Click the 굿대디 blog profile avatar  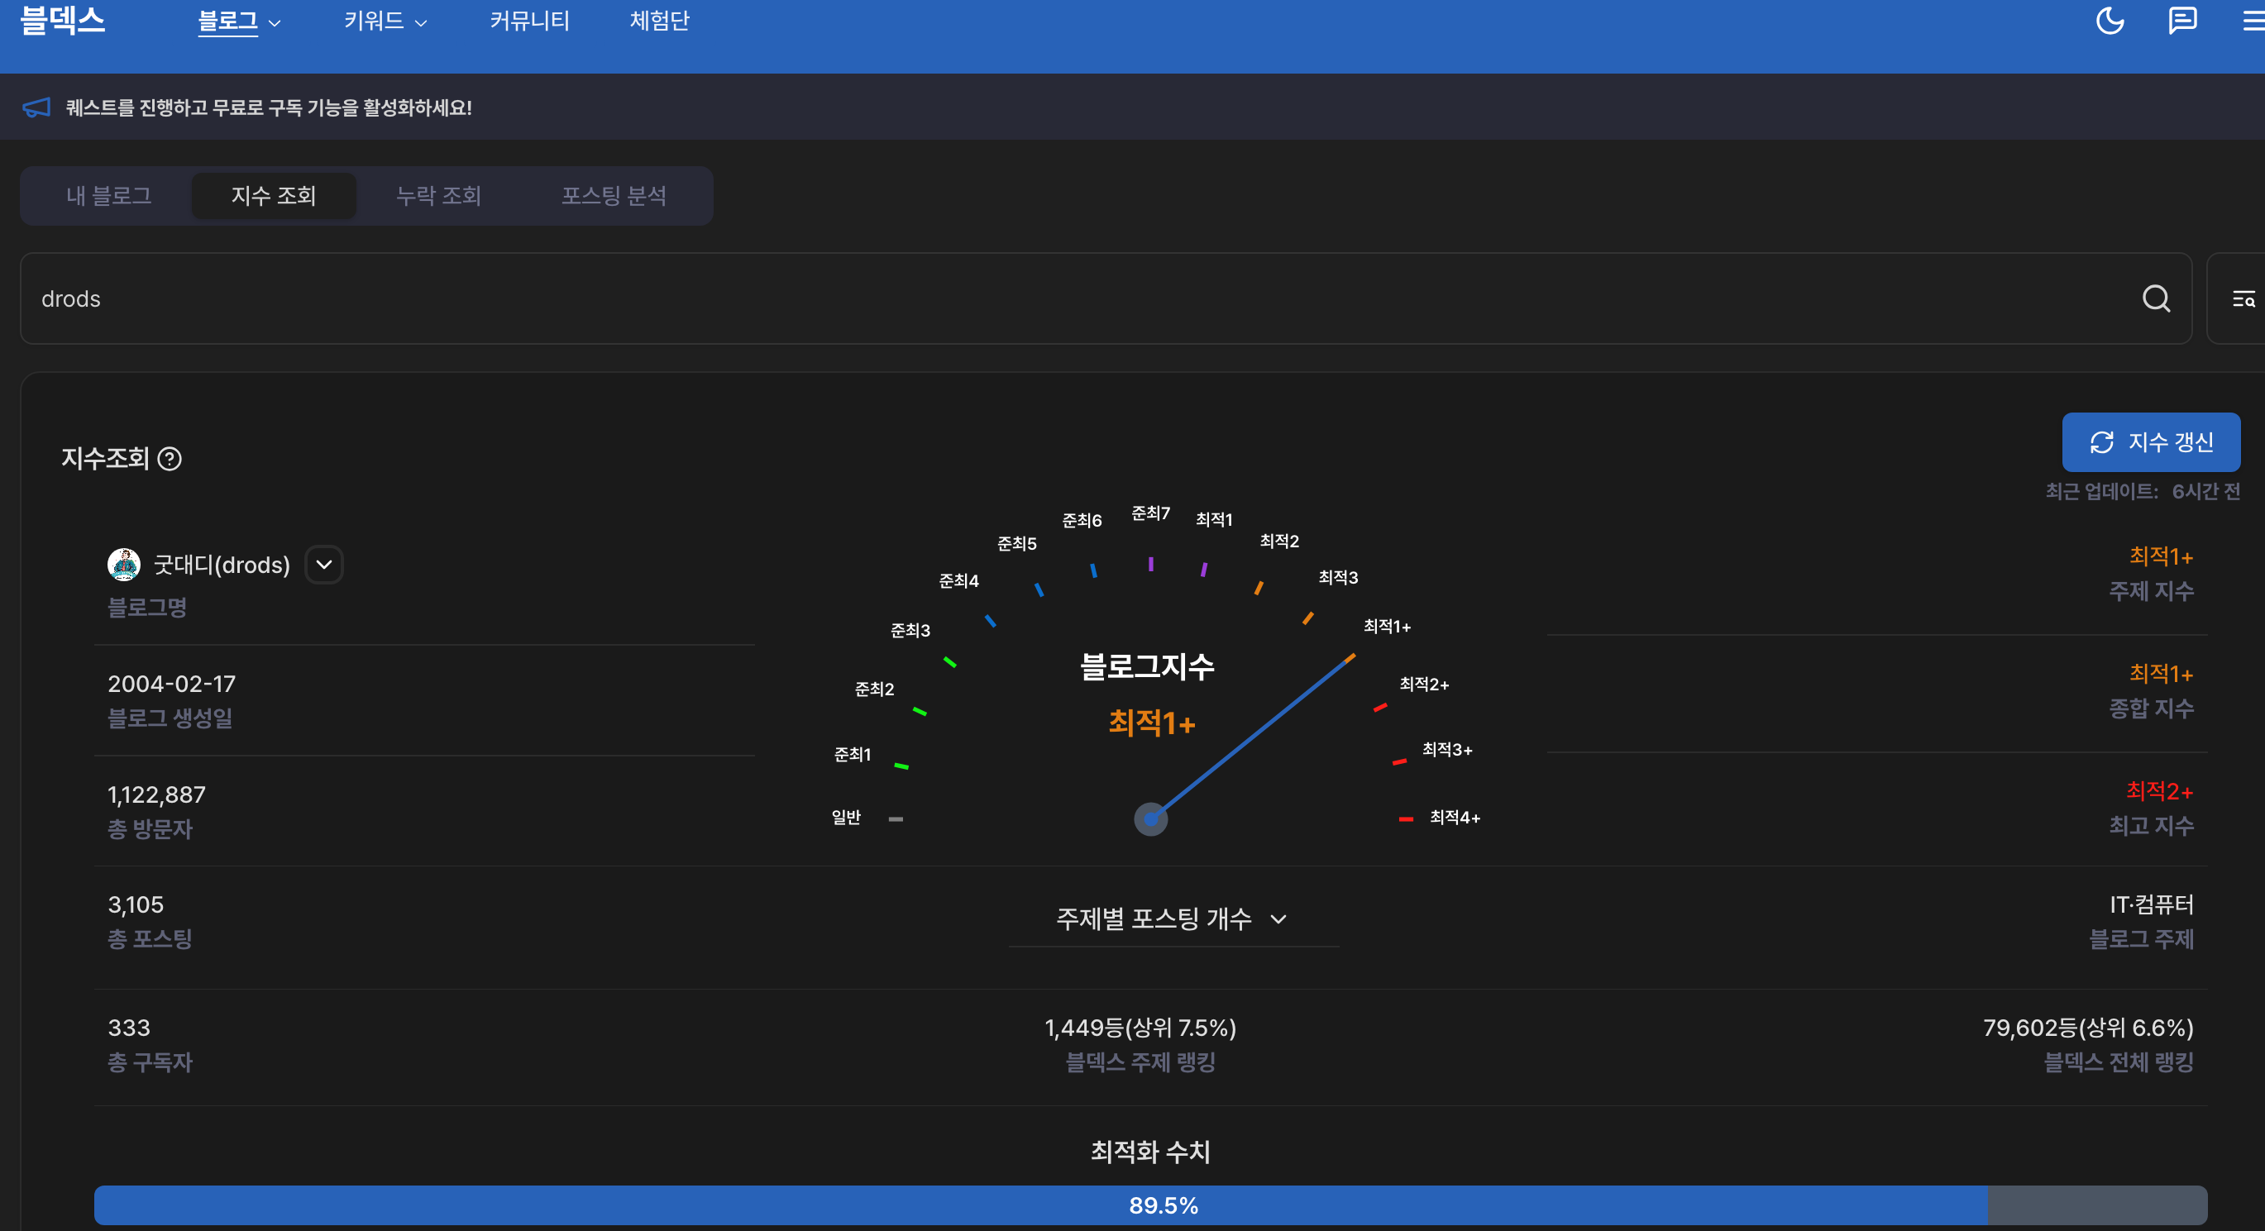point(124,565)
